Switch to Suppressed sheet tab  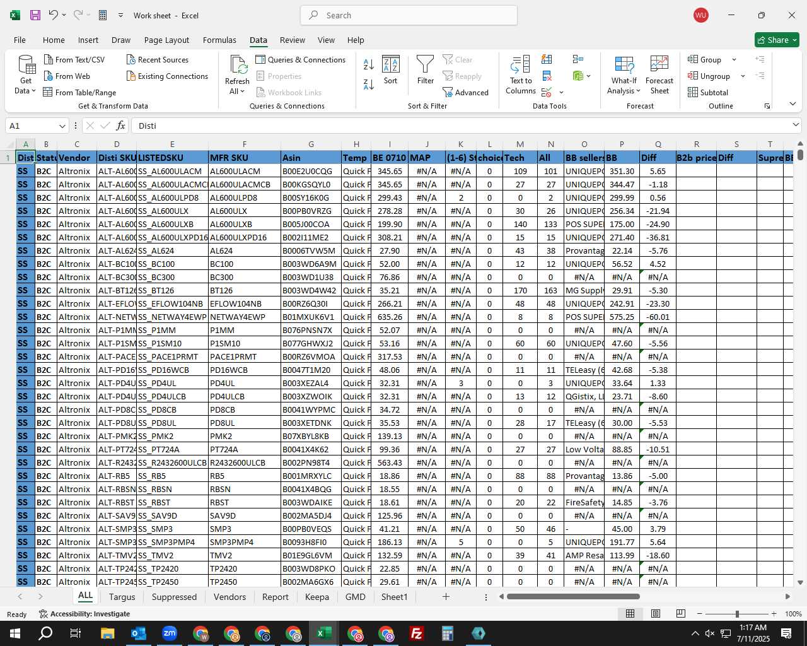coord(174,597)
